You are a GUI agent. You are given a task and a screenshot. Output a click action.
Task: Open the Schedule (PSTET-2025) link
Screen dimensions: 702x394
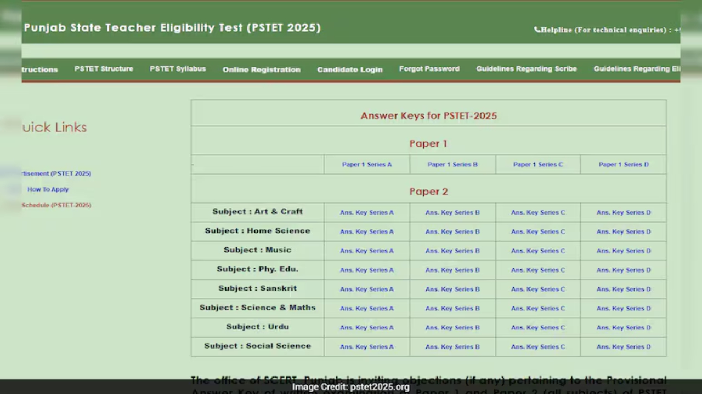coord(56,205)
